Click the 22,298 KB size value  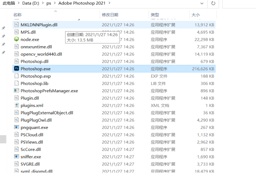click(x=204, y=39)
